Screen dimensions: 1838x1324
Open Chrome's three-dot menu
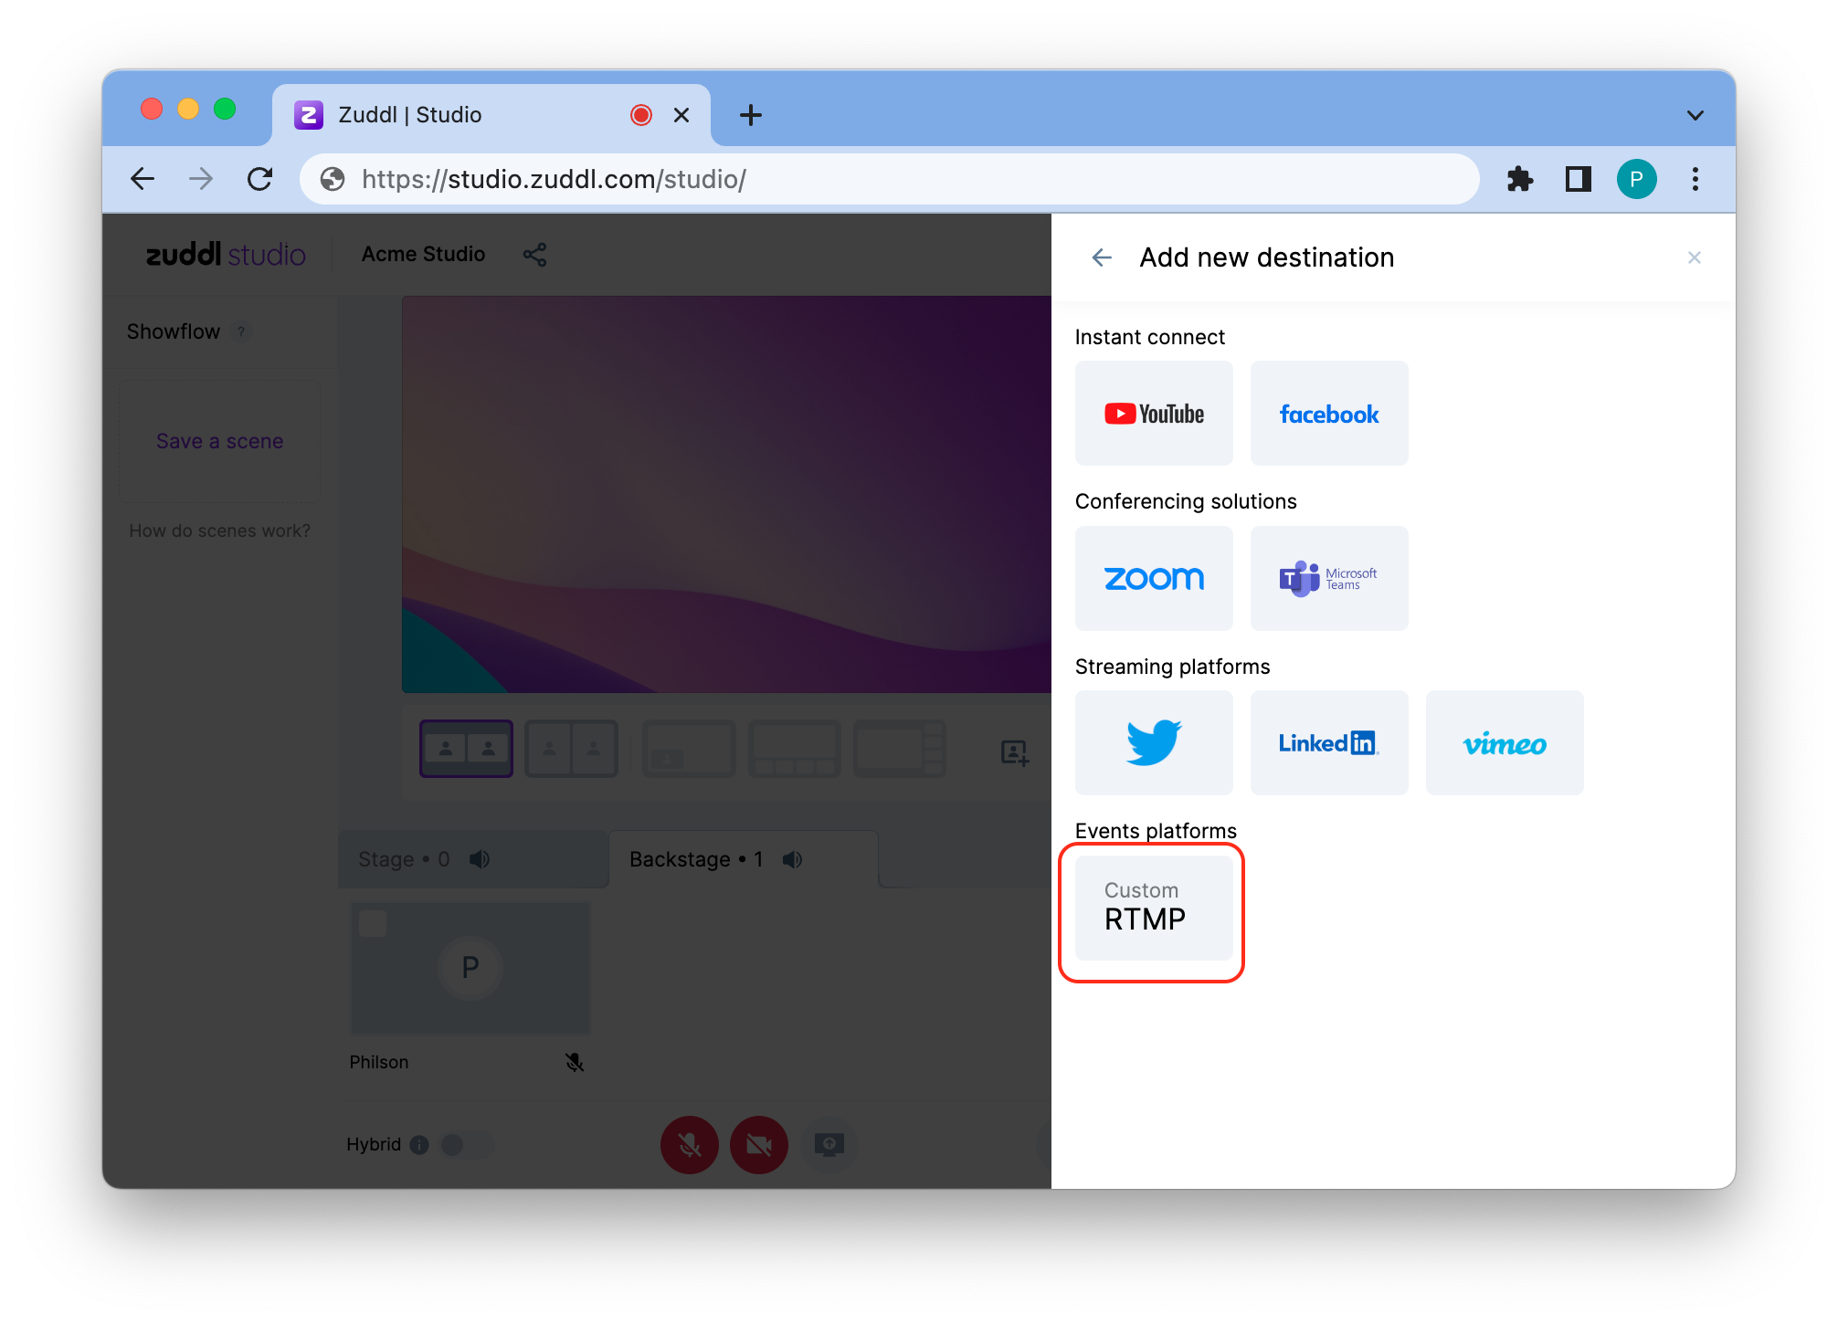(x=1695, y=179)
